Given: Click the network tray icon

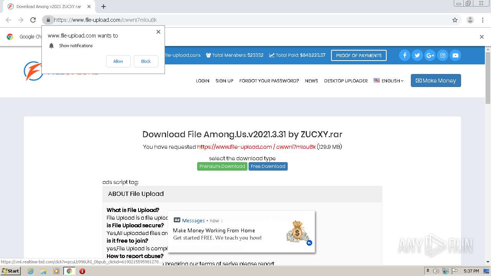Looking at the screenshot, I should point(445,271).
